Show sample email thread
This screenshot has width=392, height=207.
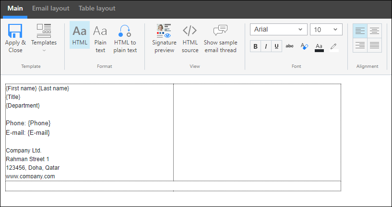pyautogui.click(x=220, y=38)
